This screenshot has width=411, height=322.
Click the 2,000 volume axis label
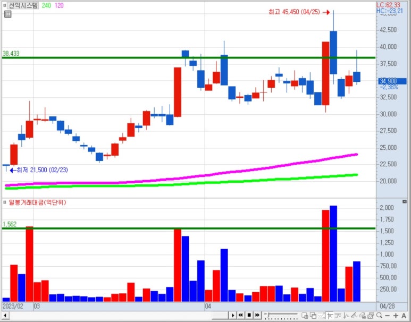click(387, 208)
